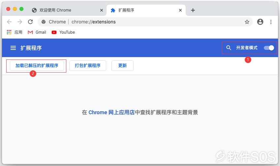Search extensions using the magnifier icon
The height and width of the screenshot is (166, 280).
pyautogui.click(x=229, y=48)
